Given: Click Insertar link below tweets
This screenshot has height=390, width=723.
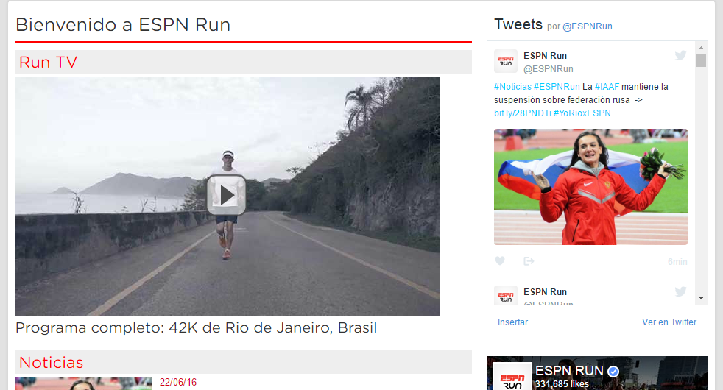Looking at the screenshot, I should (512, 322).
